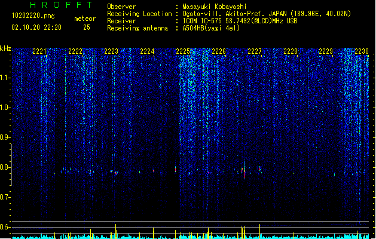This screenshot has width=376, height=239.
Task: Click the 2227 time marker
Action: (x=255, y=51)
